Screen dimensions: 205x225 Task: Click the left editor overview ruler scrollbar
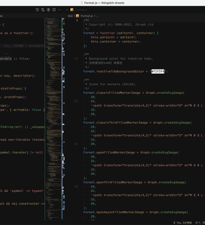click(63, 119)
